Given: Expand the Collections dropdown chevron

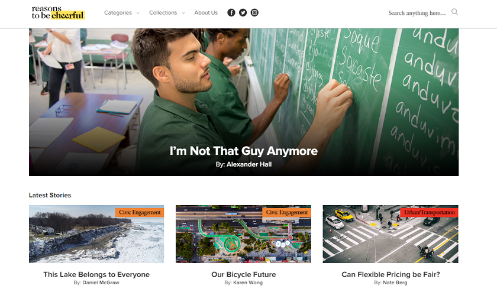Looking at the screenshot, I should [x=183, y=13].
